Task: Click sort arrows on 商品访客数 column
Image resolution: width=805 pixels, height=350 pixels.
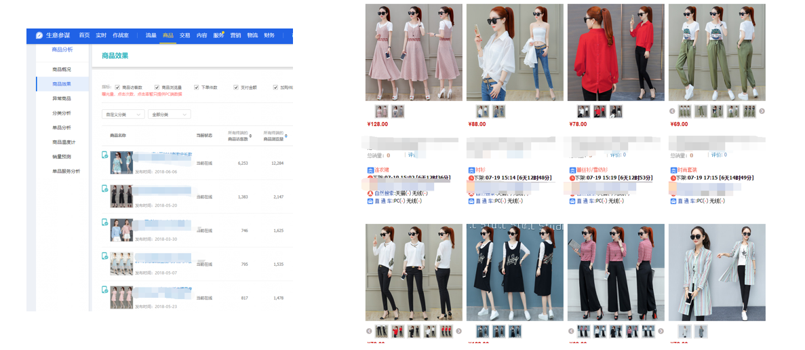Action: (x=250, y=136)
